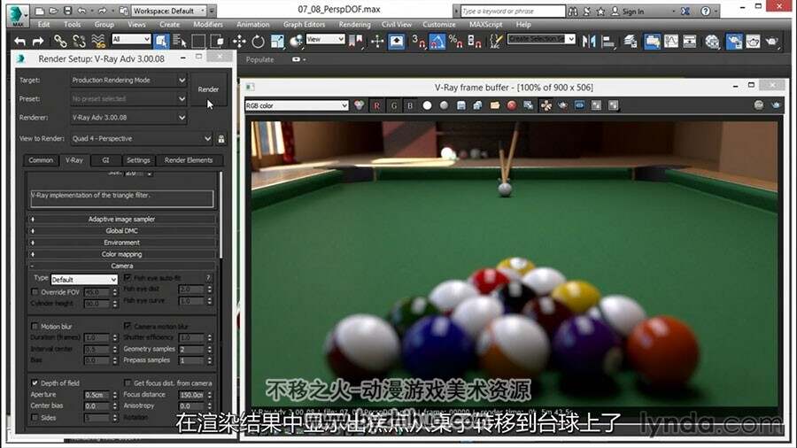The height and width of the screenshot is (448, 797).
Task: Toggle the Percent Snap icon
Action: point(455,41)
